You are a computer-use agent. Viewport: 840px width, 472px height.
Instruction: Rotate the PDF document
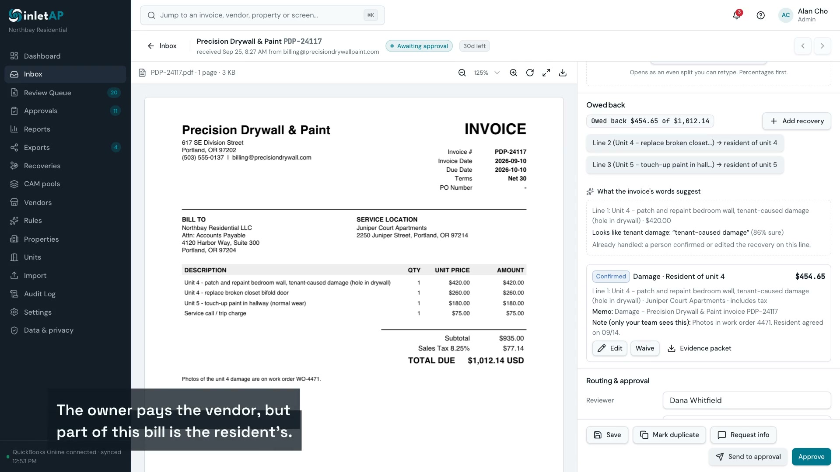(x=530, y=73)
